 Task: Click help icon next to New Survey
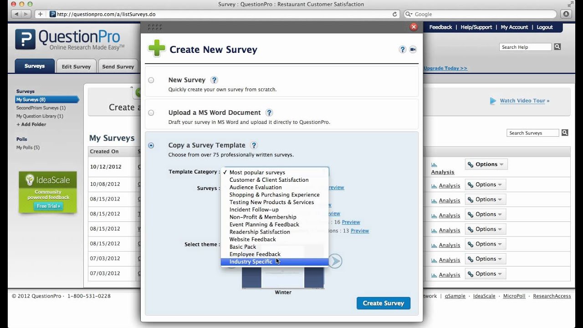click(214, 80)
